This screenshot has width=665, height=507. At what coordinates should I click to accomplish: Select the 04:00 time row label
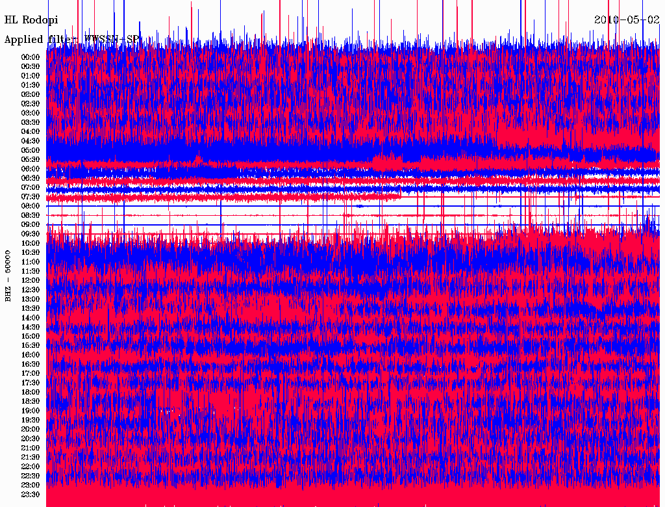31,132
